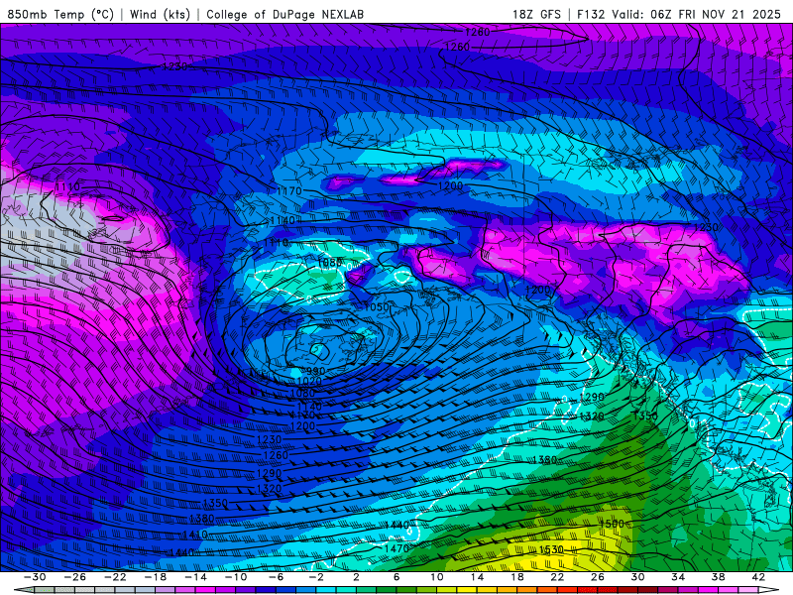The image size is (793, 595).
Task: Select the '-2' temperature scale label
Action: pyautogui.click(x=316, y=577)
